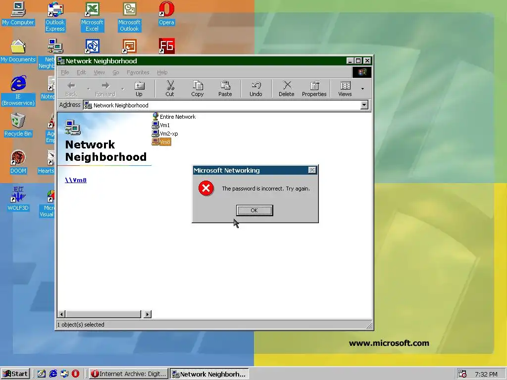Click OK in the Microsoft Networking dialog
The image size is (507, 380).
coord(254,210)
